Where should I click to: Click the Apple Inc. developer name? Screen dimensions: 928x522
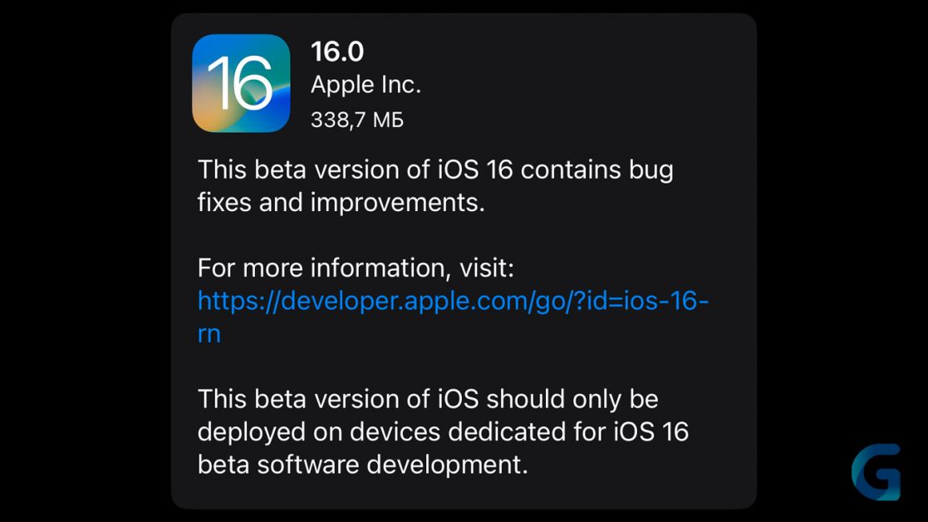(x=366, y=85)
